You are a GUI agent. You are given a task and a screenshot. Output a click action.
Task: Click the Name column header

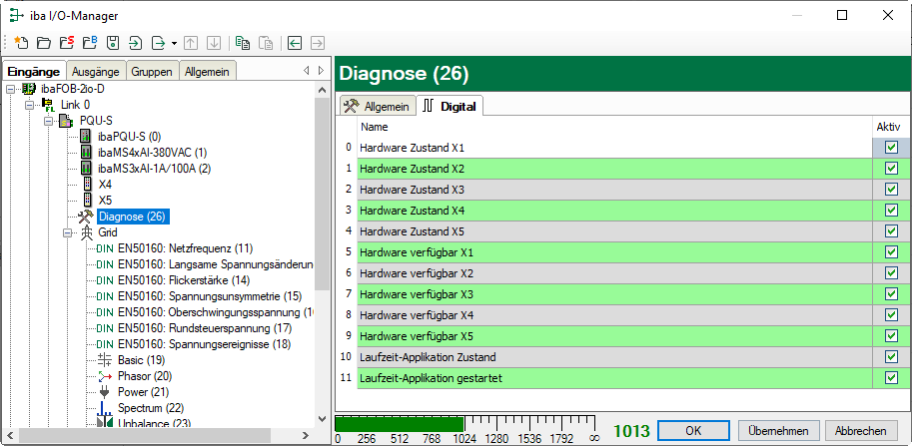[374, 127]
